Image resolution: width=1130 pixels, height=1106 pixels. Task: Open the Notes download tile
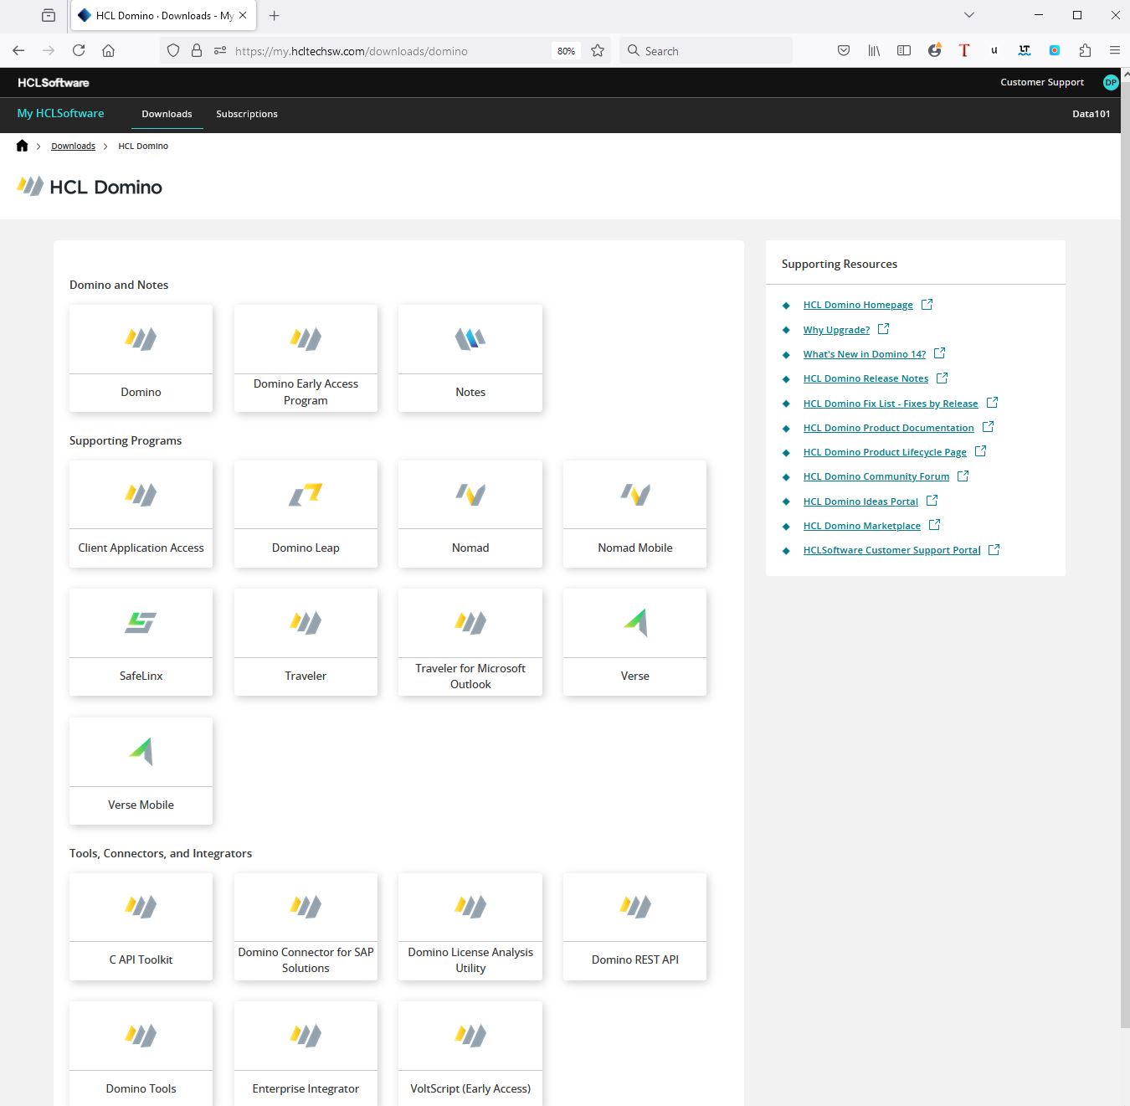470,358
